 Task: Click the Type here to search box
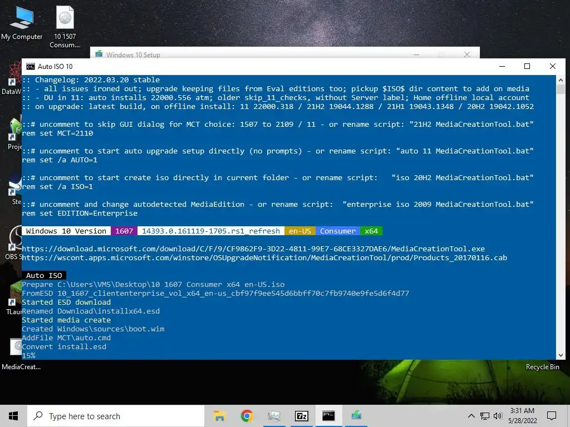coord(116,416)
